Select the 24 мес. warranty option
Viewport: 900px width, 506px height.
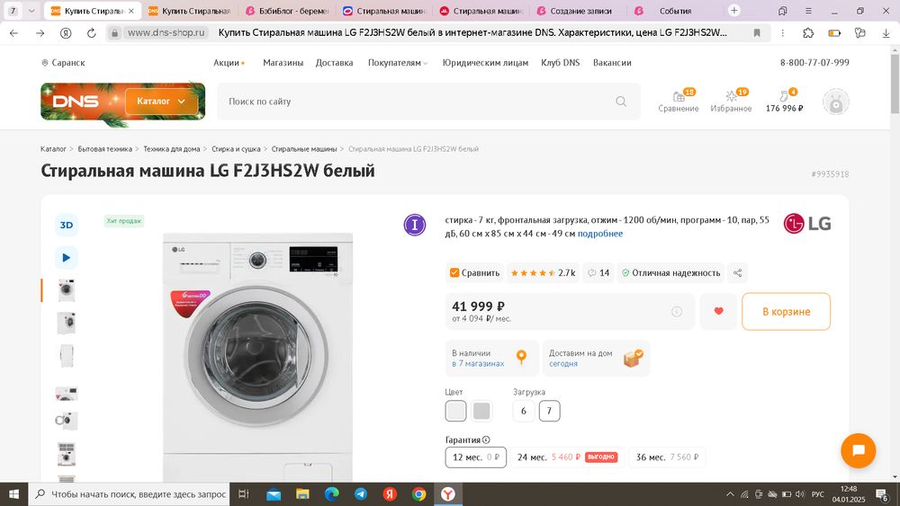tap(566, 457)
